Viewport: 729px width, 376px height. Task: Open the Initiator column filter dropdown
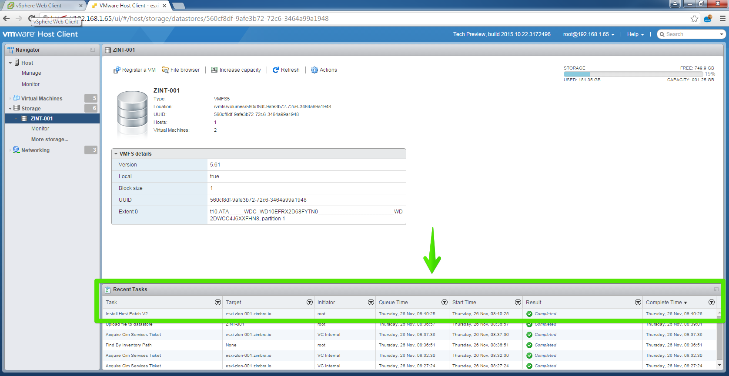pos(371,302)
